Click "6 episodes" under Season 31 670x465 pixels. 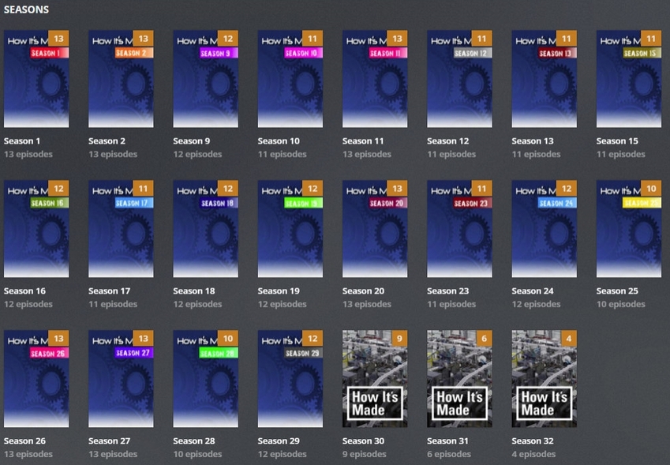[x=449, y=454]
